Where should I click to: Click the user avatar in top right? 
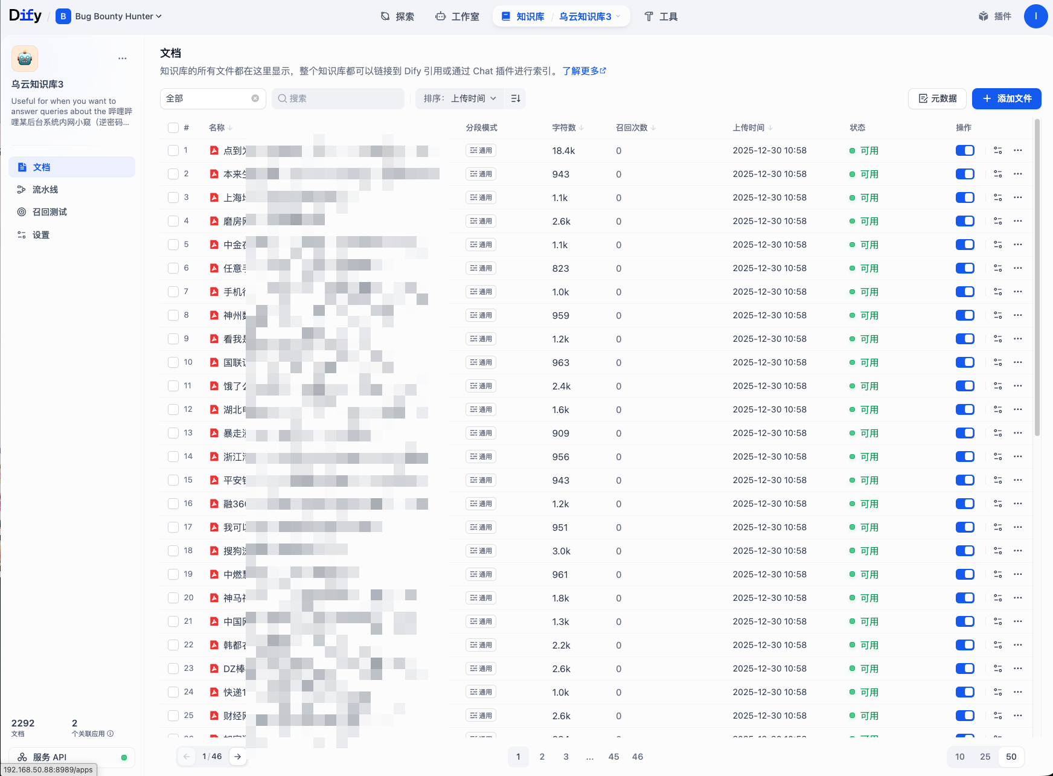1035,16
